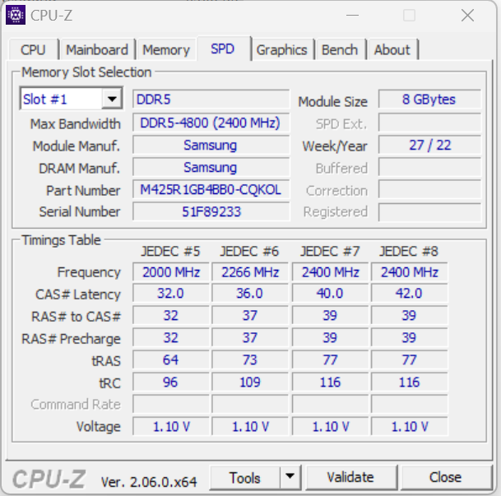Screen dimensions: 501x496
Task: Click the CPU-Z app icon in title bar
Action: pos(16,15)
